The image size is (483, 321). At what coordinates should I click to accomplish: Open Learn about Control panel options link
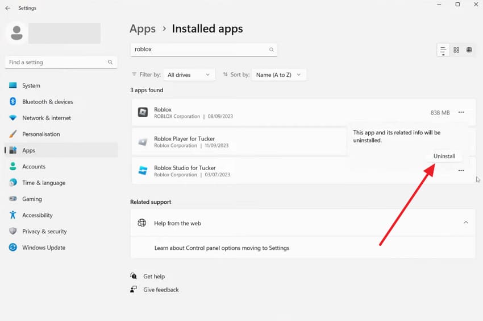click(x=222, y=248)
